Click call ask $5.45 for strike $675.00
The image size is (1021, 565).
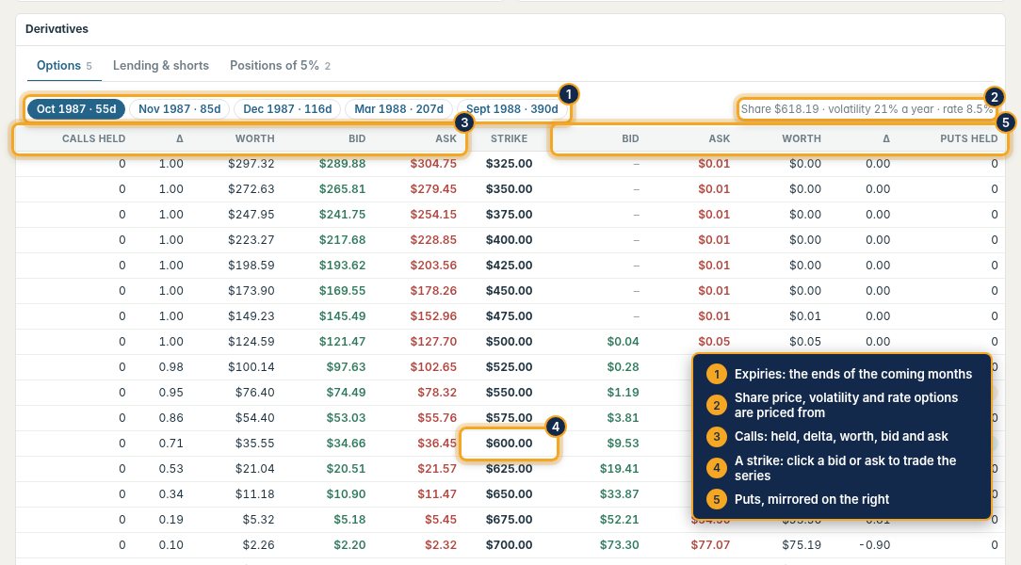click(x=441, y=519)
